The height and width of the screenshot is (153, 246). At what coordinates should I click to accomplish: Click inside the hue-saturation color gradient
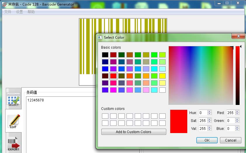point(201,75)
